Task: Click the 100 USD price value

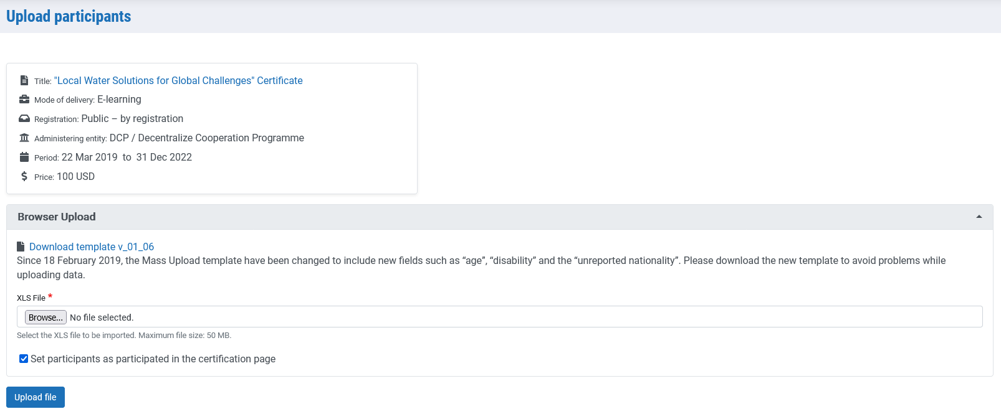Action: (x=75, y=176)
